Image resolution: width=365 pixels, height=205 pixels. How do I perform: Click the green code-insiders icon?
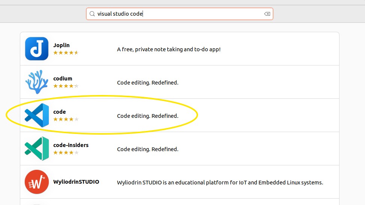[37, 149]
